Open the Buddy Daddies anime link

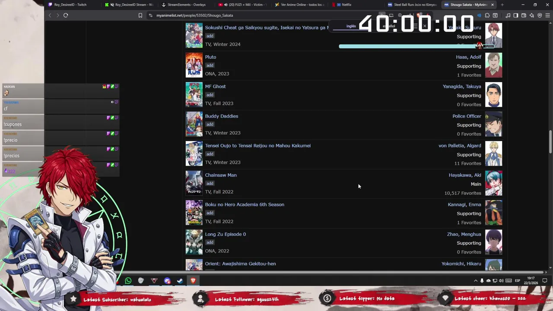coord(221,116)
